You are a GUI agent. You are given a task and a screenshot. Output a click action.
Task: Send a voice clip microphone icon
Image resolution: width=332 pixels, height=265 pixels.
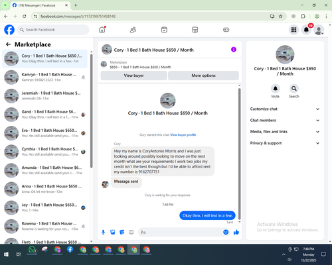[103, 232]
